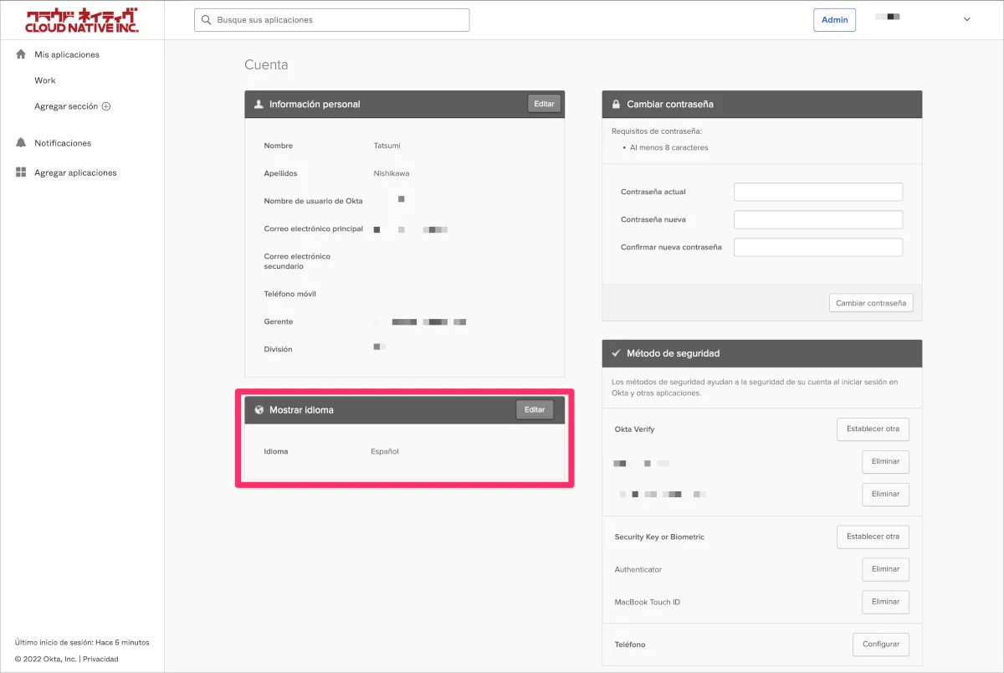Click the Agregar aplicaciones grid icon
Image resolution: width=1004 pixels, height=673 pixels.
pos(21,172)
